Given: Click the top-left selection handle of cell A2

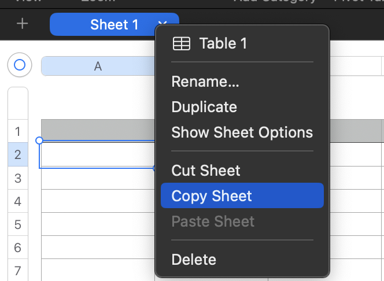Looking at the screenshot, I should [x=39, y=140].
